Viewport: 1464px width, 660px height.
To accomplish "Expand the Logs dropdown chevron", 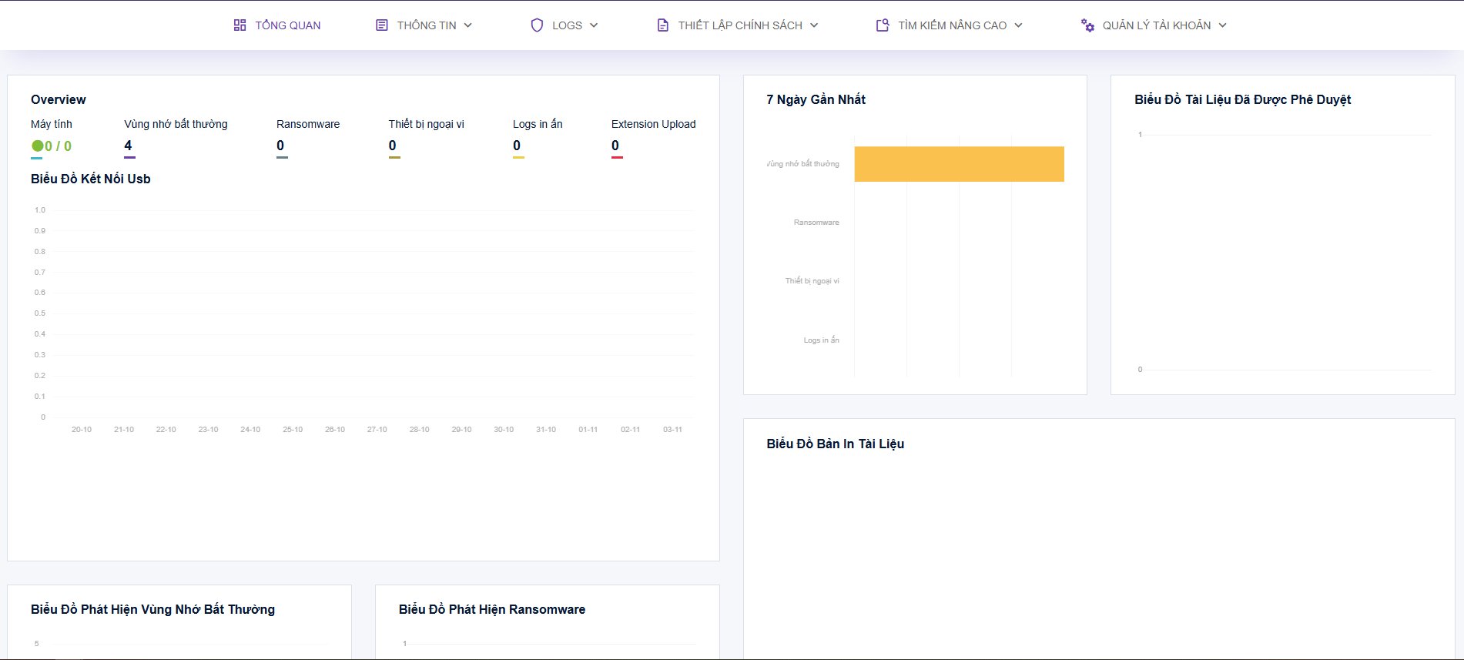I will pyautogui.click(x=594, y=25).
